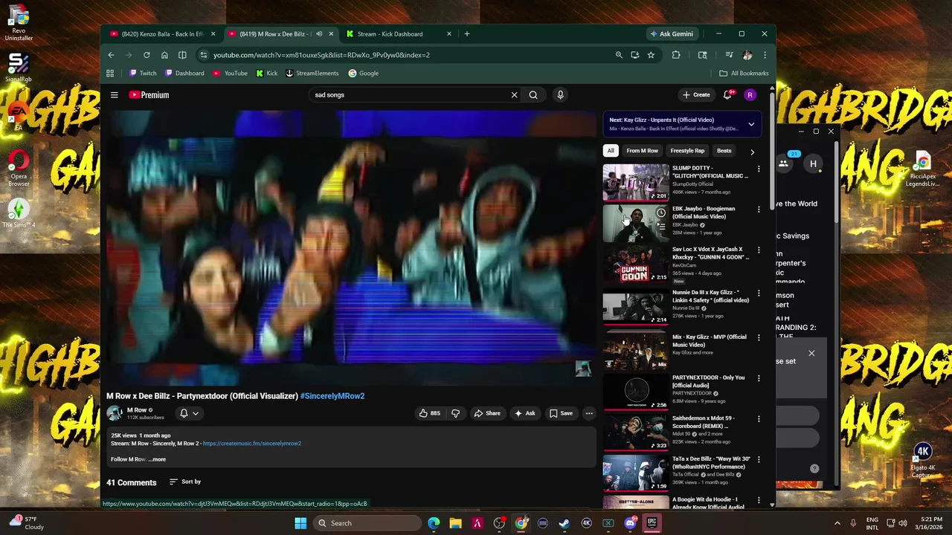This screenshot has width=952, height=535.
Task: Select the All filter chip
Action: click(x=611, y=151)
